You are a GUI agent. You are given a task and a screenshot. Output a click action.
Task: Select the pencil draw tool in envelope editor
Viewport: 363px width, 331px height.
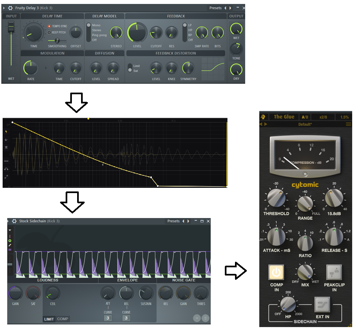coord(6,140)
